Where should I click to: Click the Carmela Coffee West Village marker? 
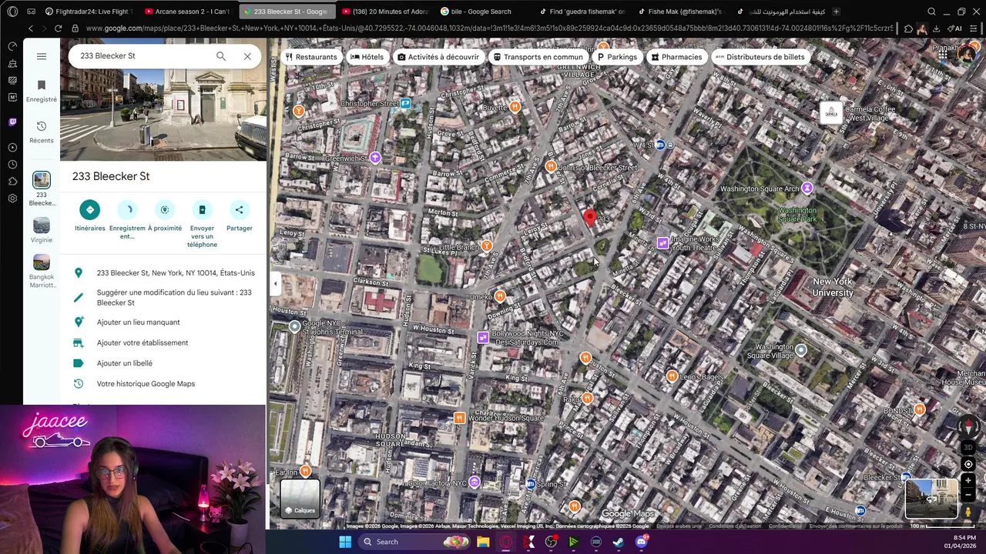tap(831, 112)
